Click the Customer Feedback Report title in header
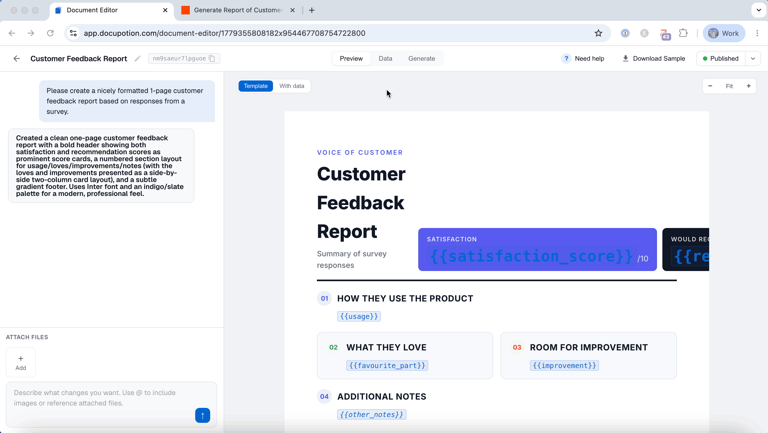 coord(79,59)
